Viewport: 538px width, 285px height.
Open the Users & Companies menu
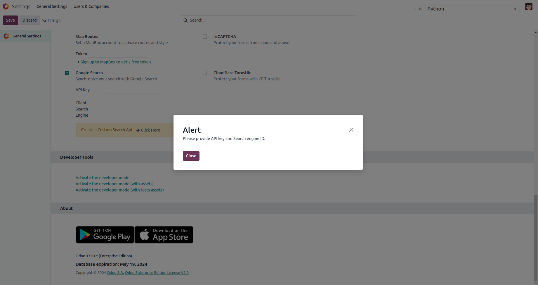[x=91, y=6]
